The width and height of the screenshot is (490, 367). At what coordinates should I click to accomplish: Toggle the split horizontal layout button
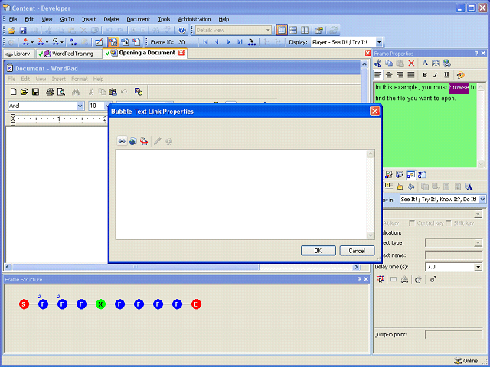[293, 30]
